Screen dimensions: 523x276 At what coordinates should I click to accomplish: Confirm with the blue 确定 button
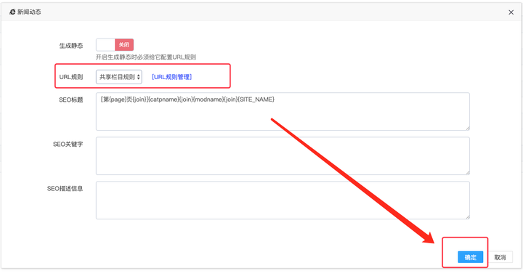pos(470,257)
